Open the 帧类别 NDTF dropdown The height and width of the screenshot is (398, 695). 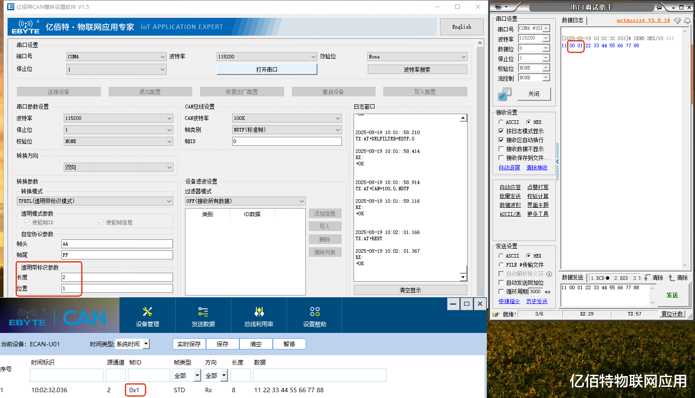pos(287,130)
